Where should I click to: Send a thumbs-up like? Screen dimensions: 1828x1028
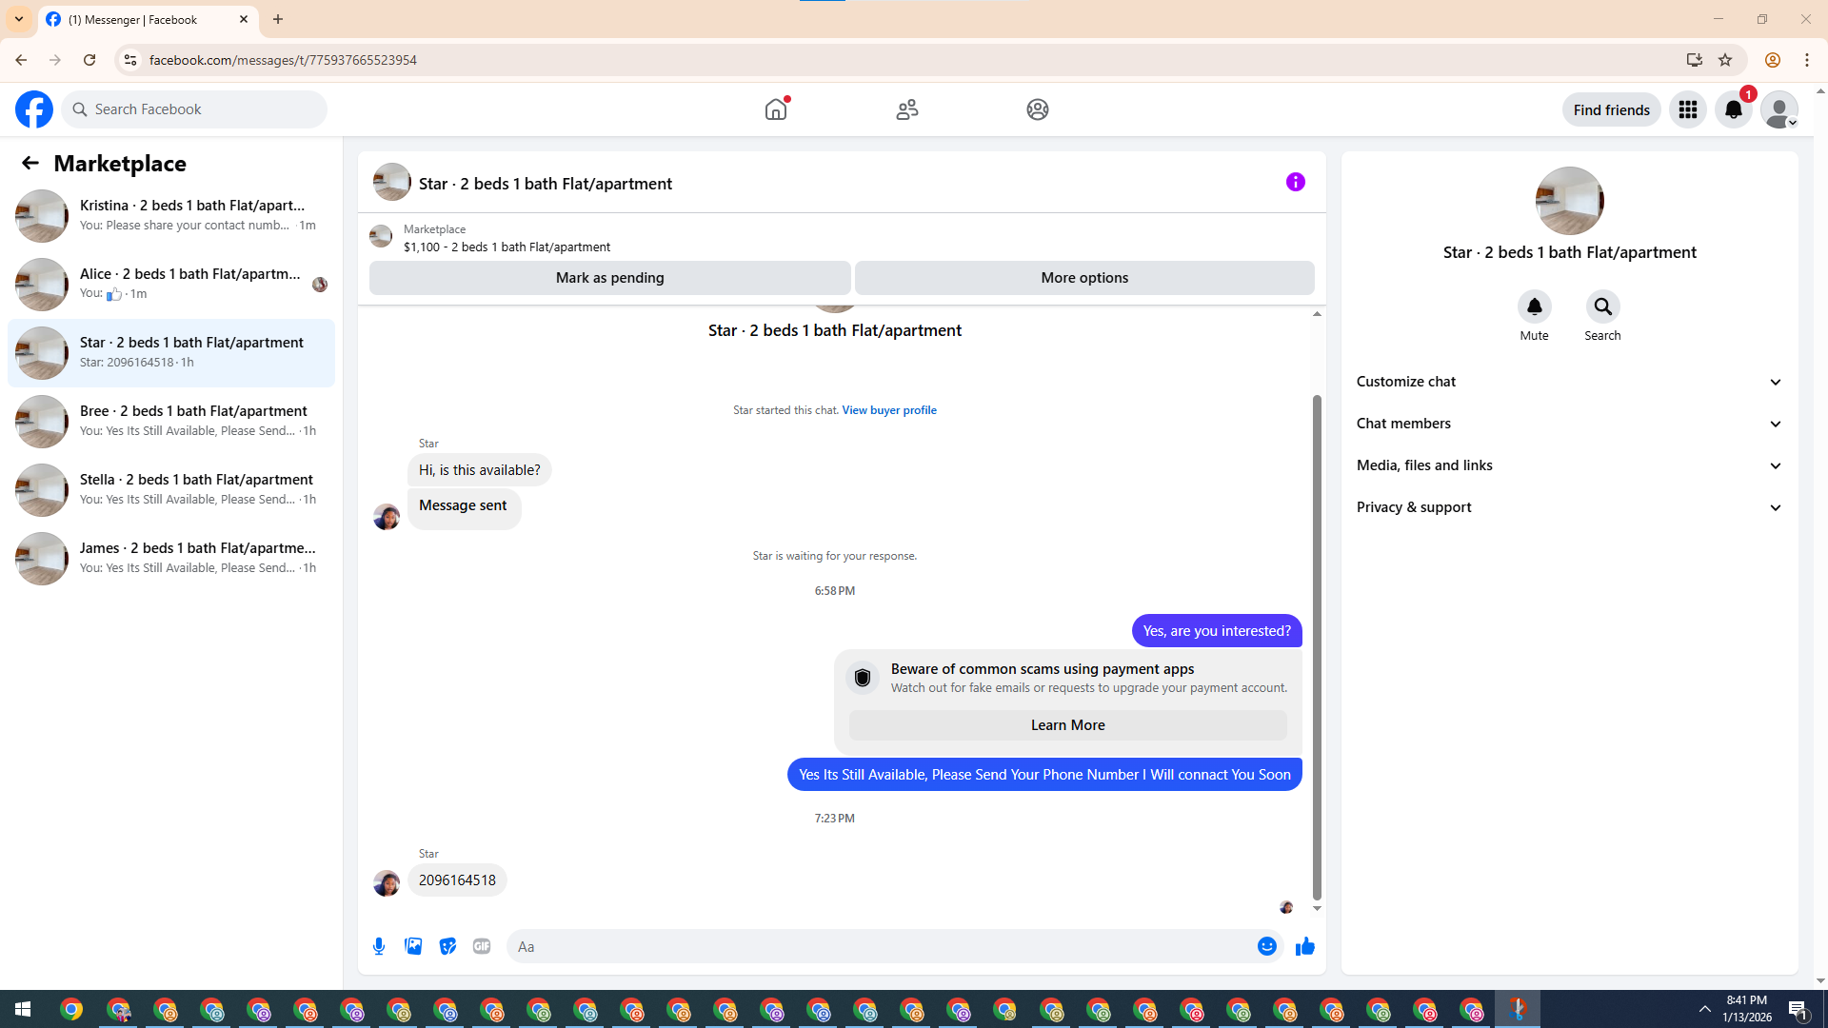pos(1304,946)
